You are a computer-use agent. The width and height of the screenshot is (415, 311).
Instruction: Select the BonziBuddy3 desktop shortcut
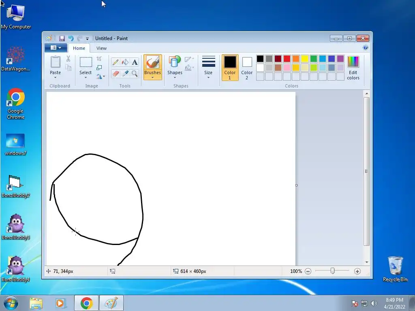tap(16, 227)
